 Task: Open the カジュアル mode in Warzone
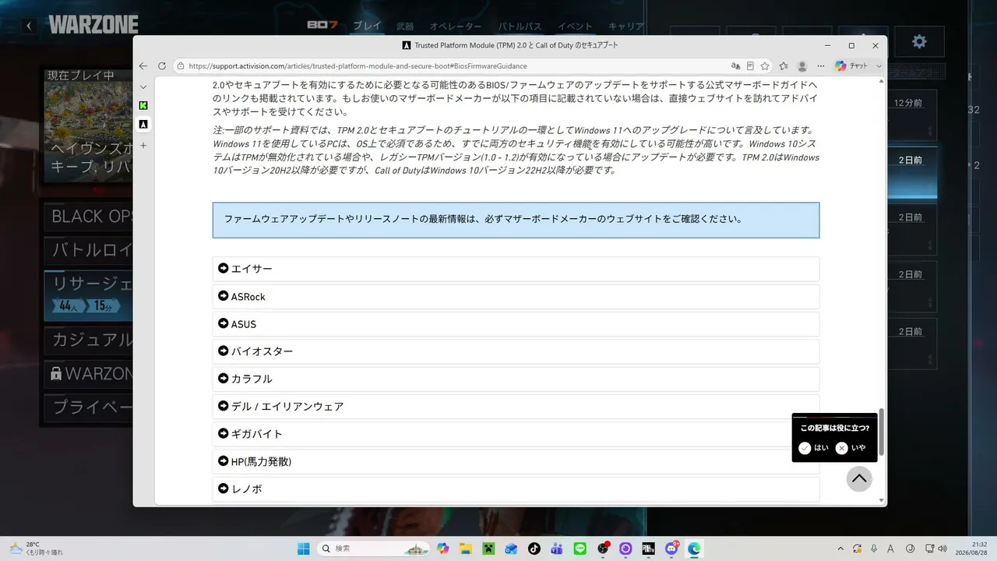coord(89,340)
